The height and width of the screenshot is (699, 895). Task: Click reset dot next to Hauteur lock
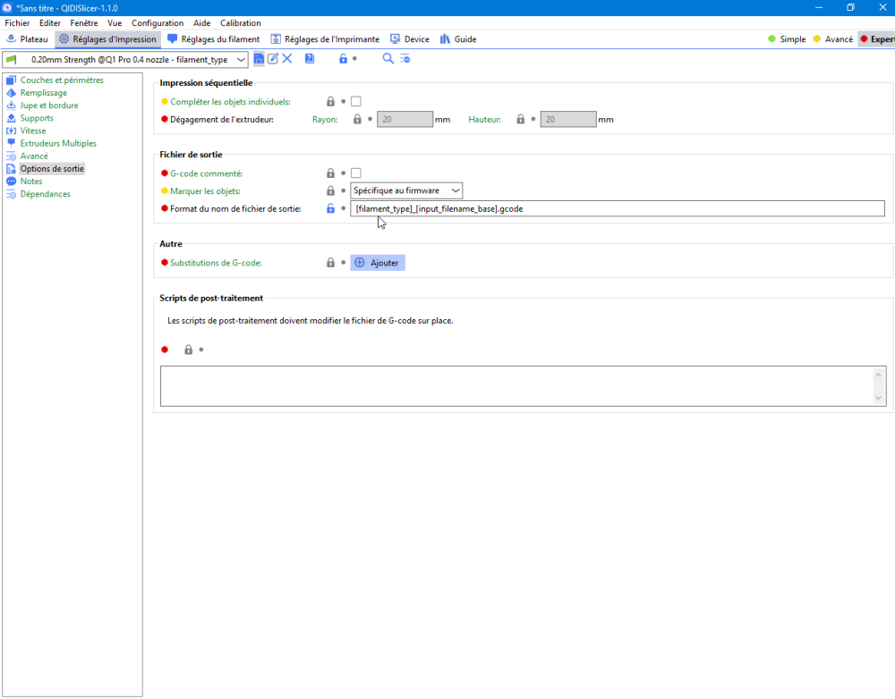pos(533,119)
